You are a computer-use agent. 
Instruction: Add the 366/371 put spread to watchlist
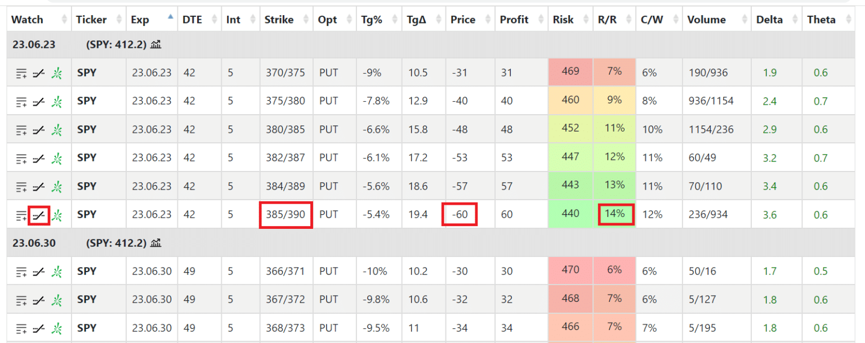(21, 272)
